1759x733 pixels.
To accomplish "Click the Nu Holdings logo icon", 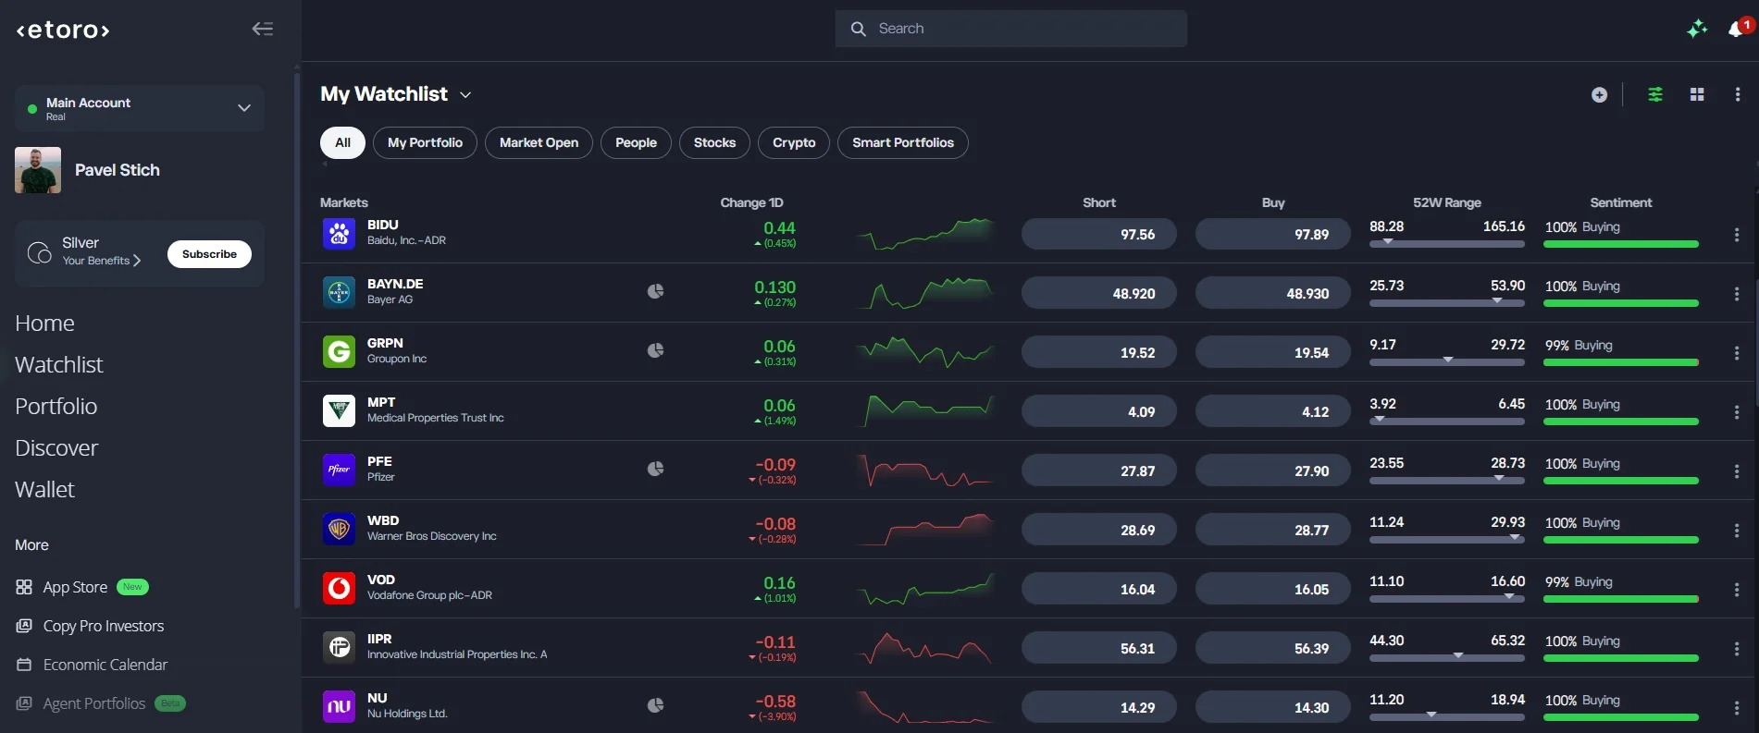I will coord(339,706).
